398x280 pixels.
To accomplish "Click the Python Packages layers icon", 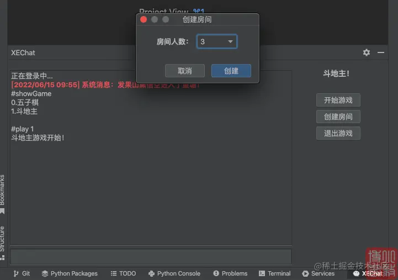I will click(45, 273).
